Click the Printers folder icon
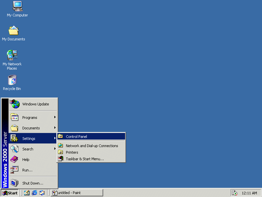This screenshot has width=262, height=197. (60, 152)
